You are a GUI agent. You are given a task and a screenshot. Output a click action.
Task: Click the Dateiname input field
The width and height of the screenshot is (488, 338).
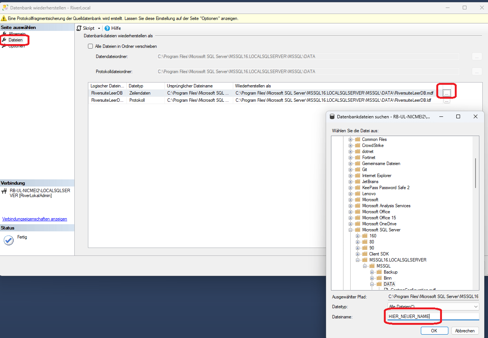click(433, 317)
